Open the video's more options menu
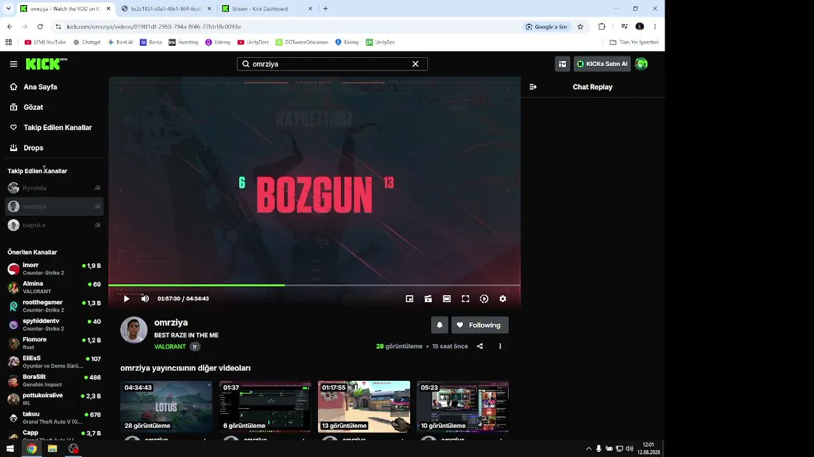The height and width of the screenshot is (457, 814). 500,347
